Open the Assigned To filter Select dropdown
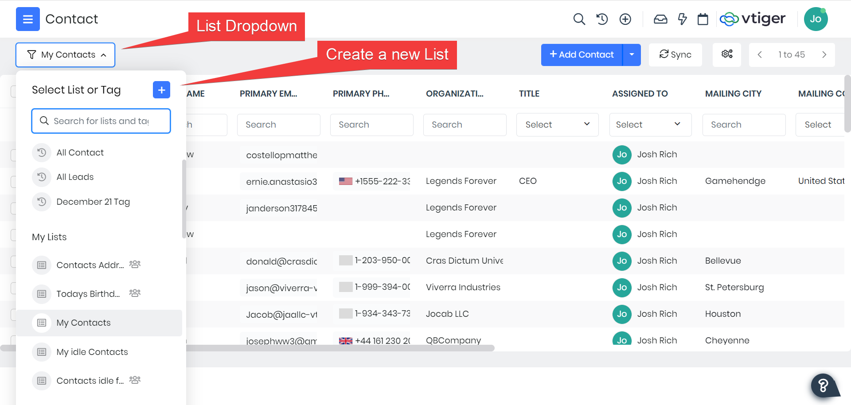Viewport: 851px width, 405px height. point(650,125)
